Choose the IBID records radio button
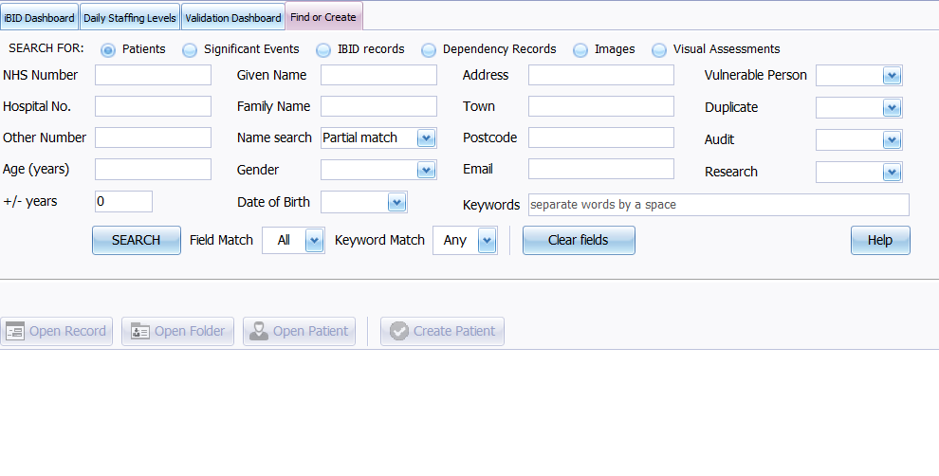Screen dimensions: 939x476 tap(323, 50)
